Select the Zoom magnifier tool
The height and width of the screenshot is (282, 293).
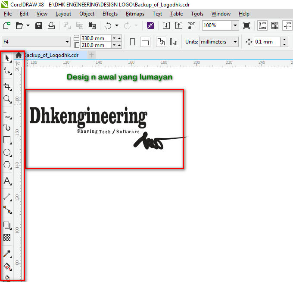[7, 99]
